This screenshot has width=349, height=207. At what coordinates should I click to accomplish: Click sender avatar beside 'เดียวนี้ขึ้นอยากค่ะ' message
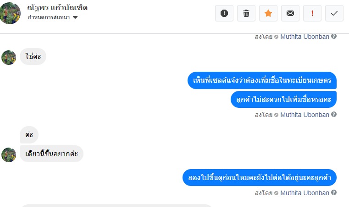(x=9, y=154)
